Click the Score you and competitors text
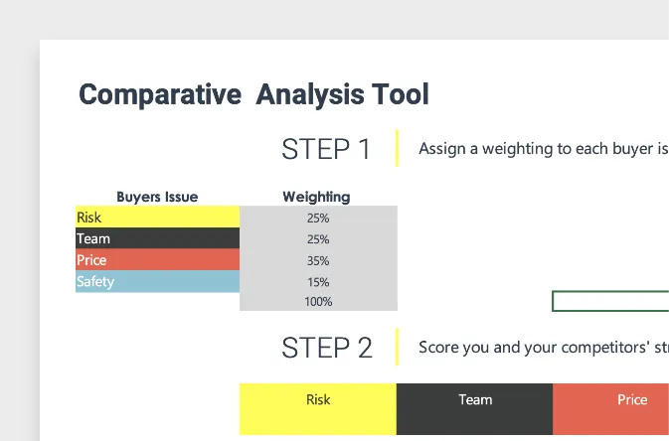This screenshot has width=669, height=441. click(544, 348)
